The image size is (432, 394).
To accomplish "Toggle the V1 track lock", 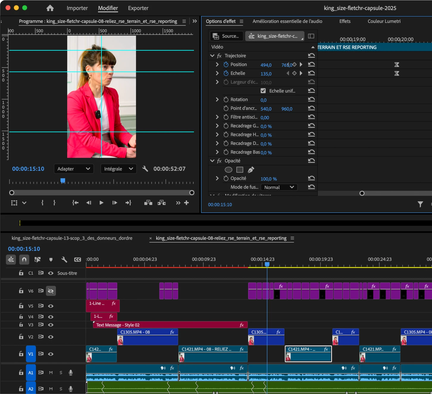I will click(x=21, y=354).
